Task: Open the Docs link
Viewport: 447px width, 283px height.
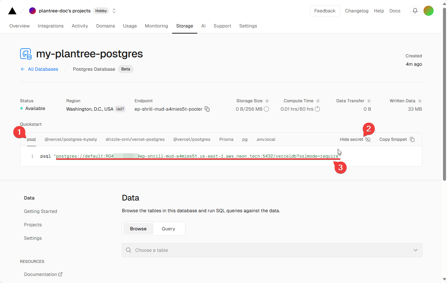Action: [395, 11]
